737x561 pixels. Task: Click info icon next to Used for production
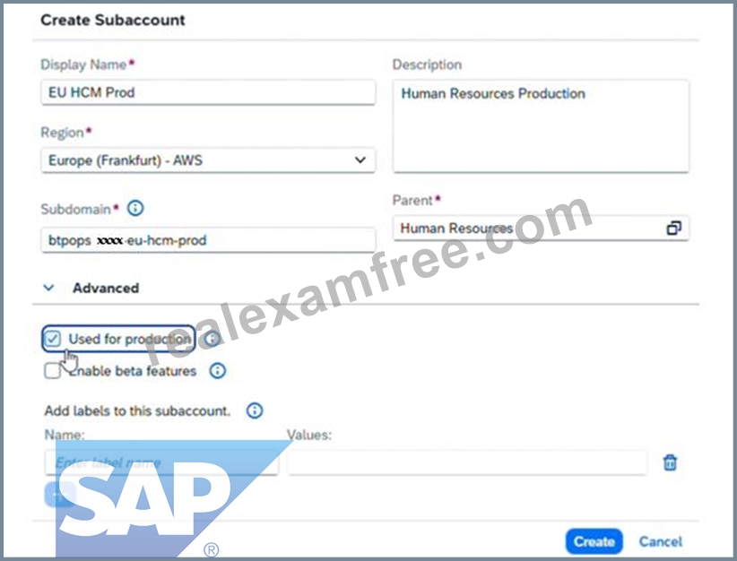[212, 339]
